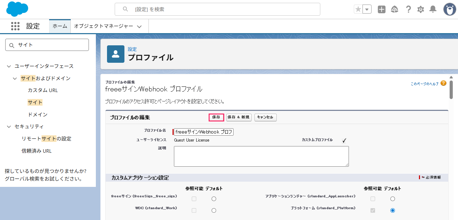Switch to the ホーム tab
This screenshot has height=220, width=458.
click(x=60, y=26)
